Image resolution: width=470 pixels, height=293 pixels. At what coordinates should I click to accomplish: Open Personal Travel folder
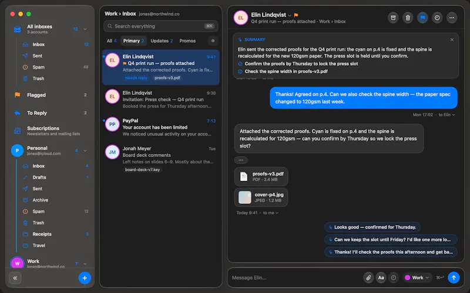56,246
